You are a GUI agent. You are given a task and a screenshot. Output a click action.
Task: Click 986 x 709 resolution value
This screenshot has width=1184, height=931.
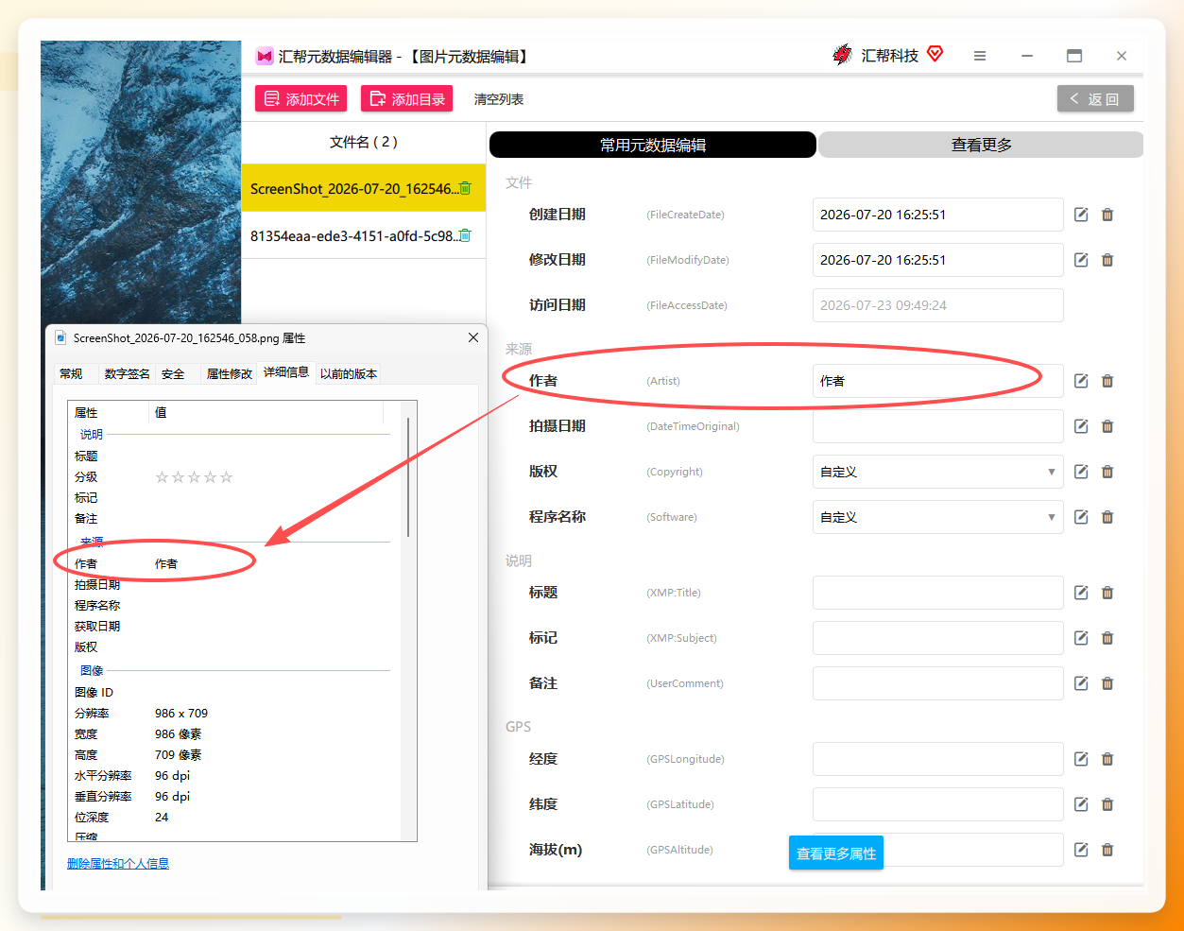pos(181,714)
